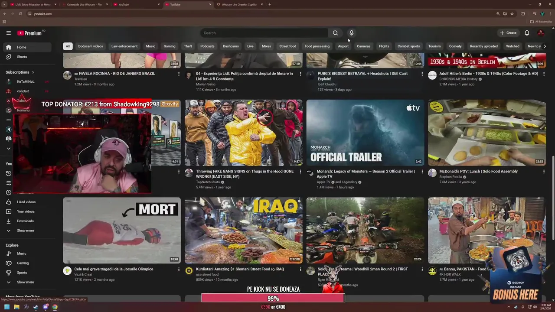Open the Chrome tab search dropdown
Screen dimensions: 555x312
tap(4, 4)
